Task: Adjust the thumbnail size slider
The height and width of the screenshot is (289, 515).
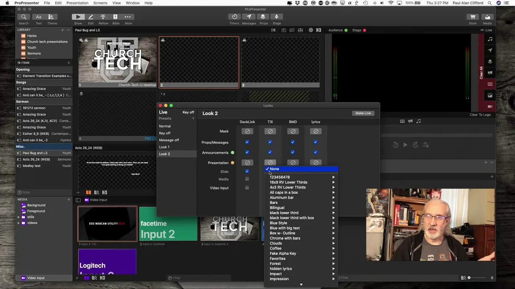Action: tap(477, 278)
